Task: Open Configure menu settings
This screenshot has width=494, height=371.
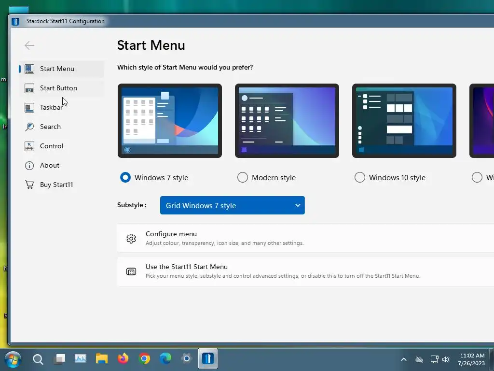Action: [x=305, y=238]
